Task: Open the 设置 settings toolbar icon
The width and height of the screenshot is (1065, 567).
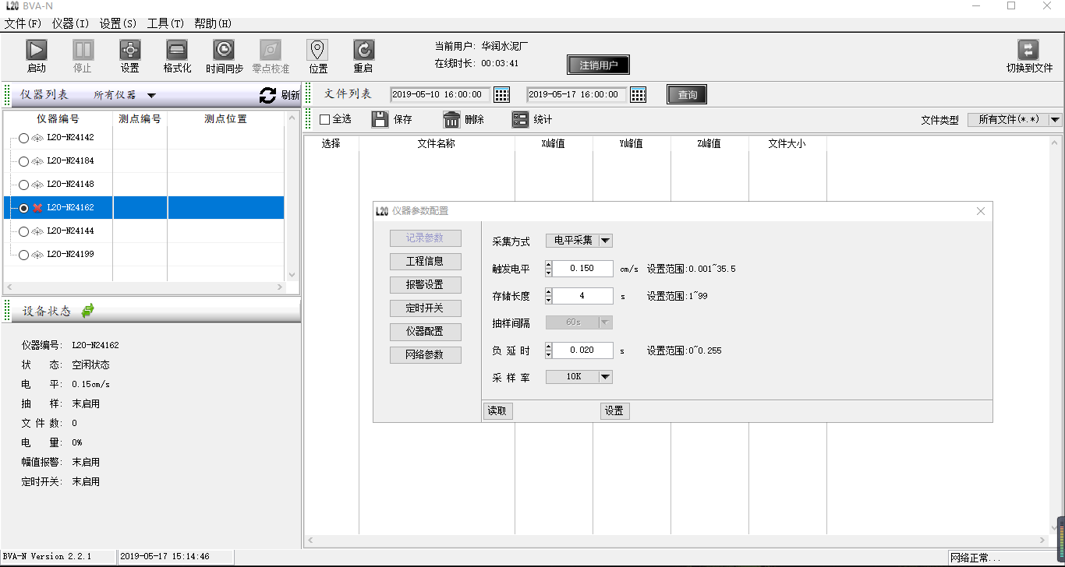Action: (130, 51)
